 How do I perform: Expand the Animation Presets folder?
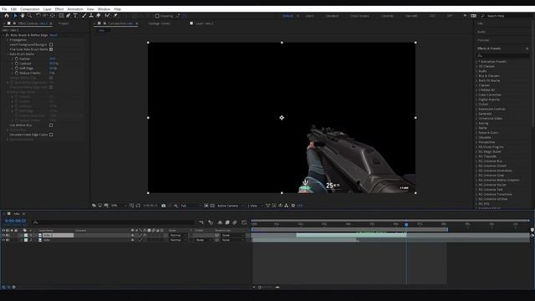pyautogui.click(x=476, y=62)
